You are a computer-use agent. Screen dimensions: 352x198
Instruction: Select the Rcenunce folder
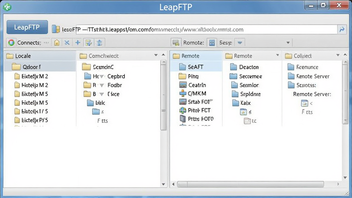(x=303, y=67)
